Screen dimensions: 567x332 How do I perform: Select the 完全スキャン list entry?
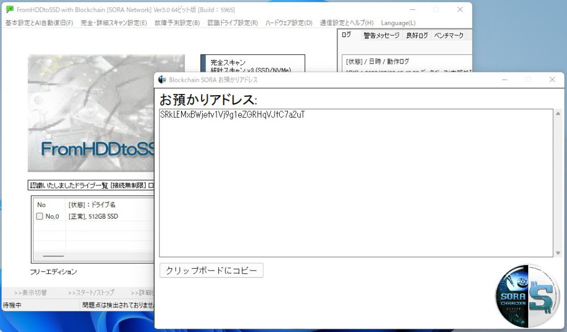[228, 63]
